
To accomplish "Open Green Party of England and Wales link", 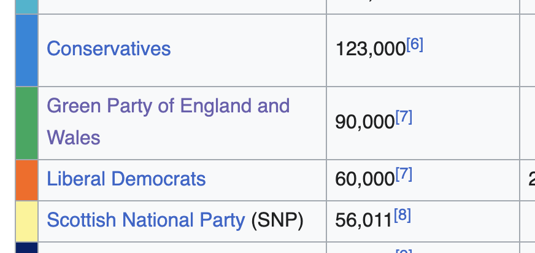I will pyautogui.click(x=167, y=106).
